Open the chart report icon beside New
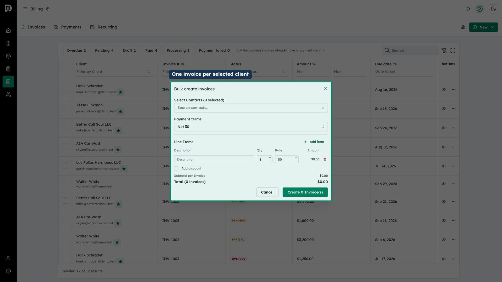This screenshot has height=282, width=502. pos(463,27)
